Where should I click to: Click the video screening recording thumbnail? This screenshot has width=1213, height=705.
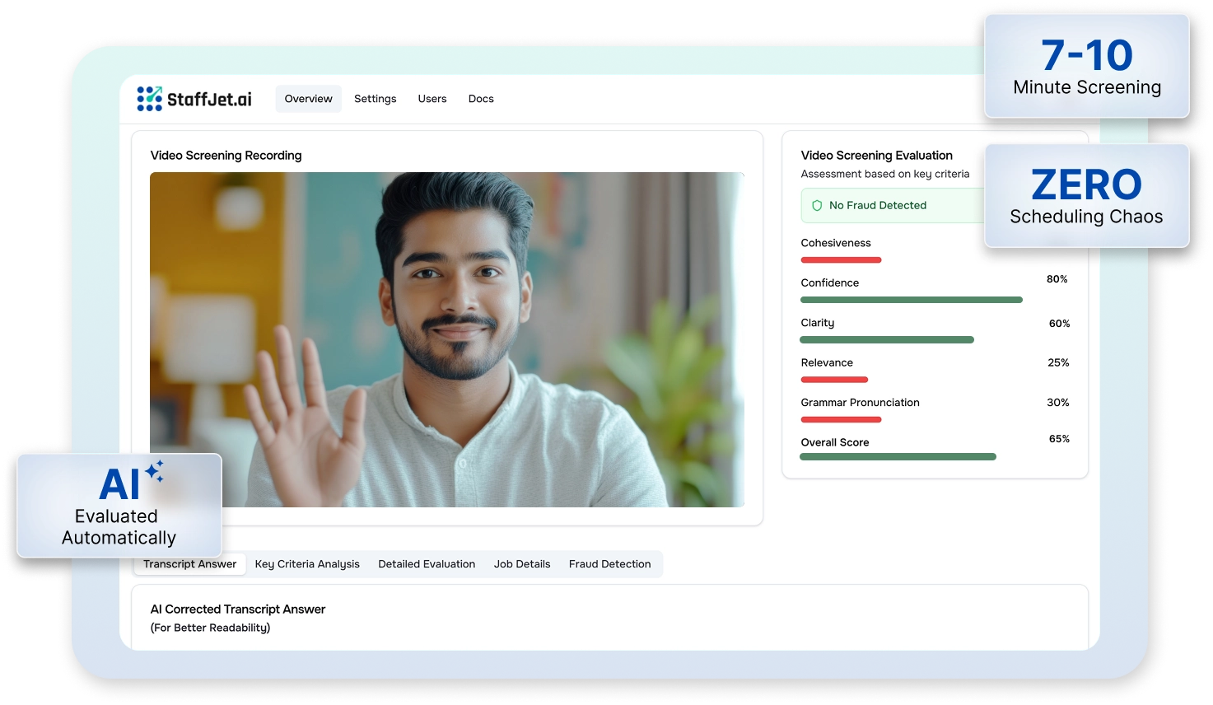446,339
